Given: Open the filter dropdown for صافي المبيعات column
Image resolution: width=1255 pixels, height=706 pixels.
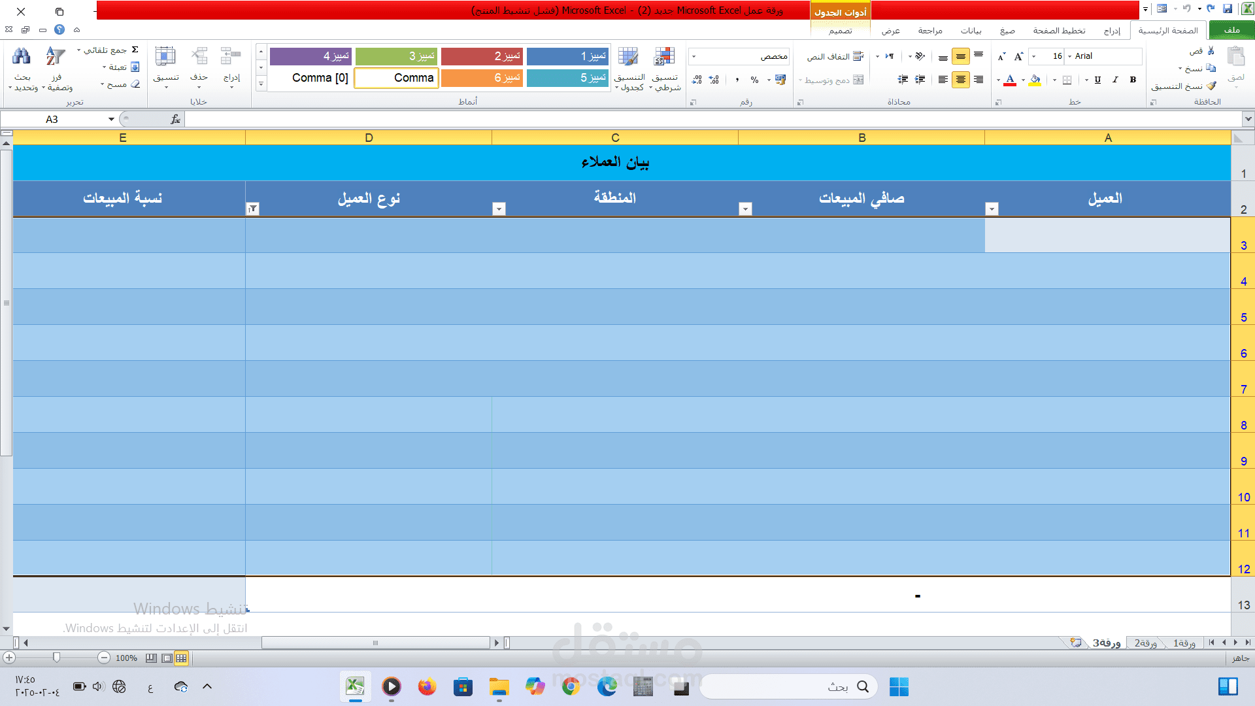Looking at the screenshot, I should pos(745,209).
